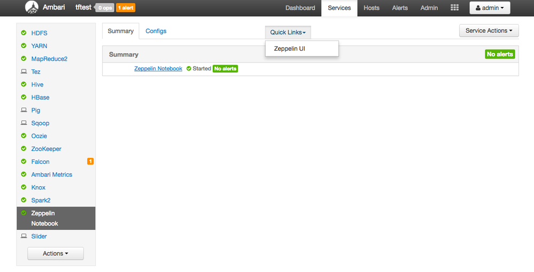Click the green status icon beside HDFS
Viewport: 534px width, 272px height.
click(x=24, y=33)
